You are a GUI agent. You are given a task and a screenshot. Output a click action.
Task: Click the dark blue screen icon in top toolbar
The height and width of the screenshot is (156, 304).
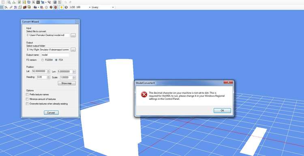pos(55,2)
